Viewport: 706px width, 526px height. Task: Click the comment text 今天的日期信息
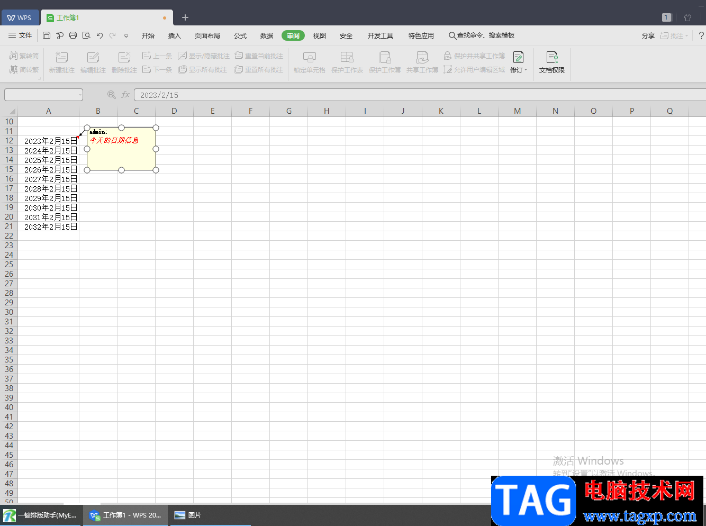pyautogui.click(x=114, y=140)
